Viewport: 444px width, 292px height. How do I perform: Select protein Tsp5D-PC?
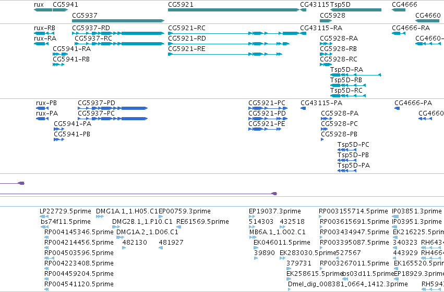(x=347, y=150)
